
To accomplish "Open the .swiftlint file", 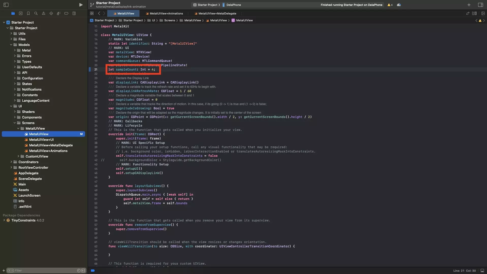I will pos(25,207).
